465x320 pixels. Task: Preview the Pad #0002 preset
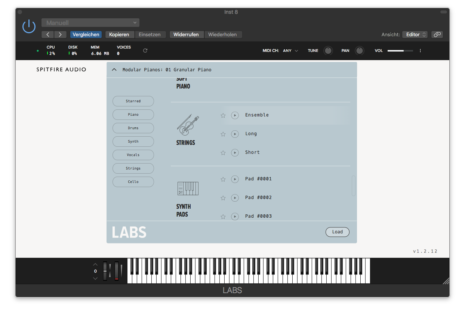pyautogui.click(x=235, y=198)
